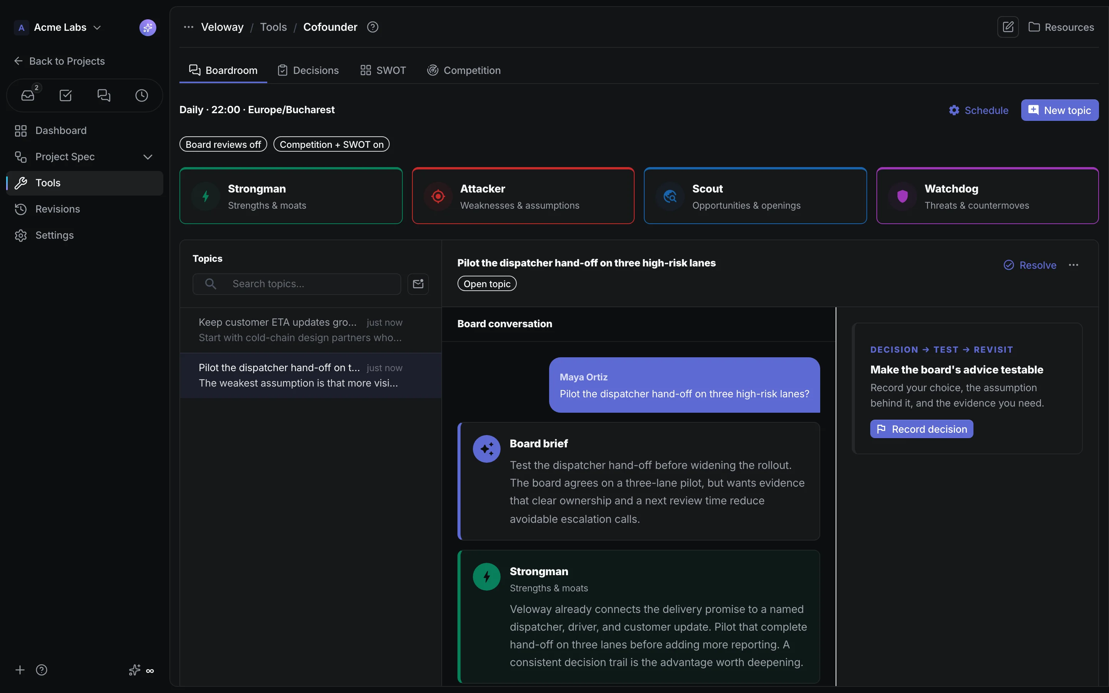
Task: Open Dashboard in the sidebar
Action: pos(85,131)
